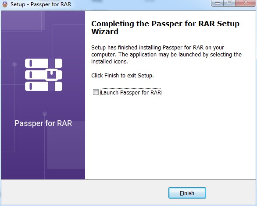This screenshot has width=257, height=206.
Task: Click the setup icon in title bar
Action: 5,4
